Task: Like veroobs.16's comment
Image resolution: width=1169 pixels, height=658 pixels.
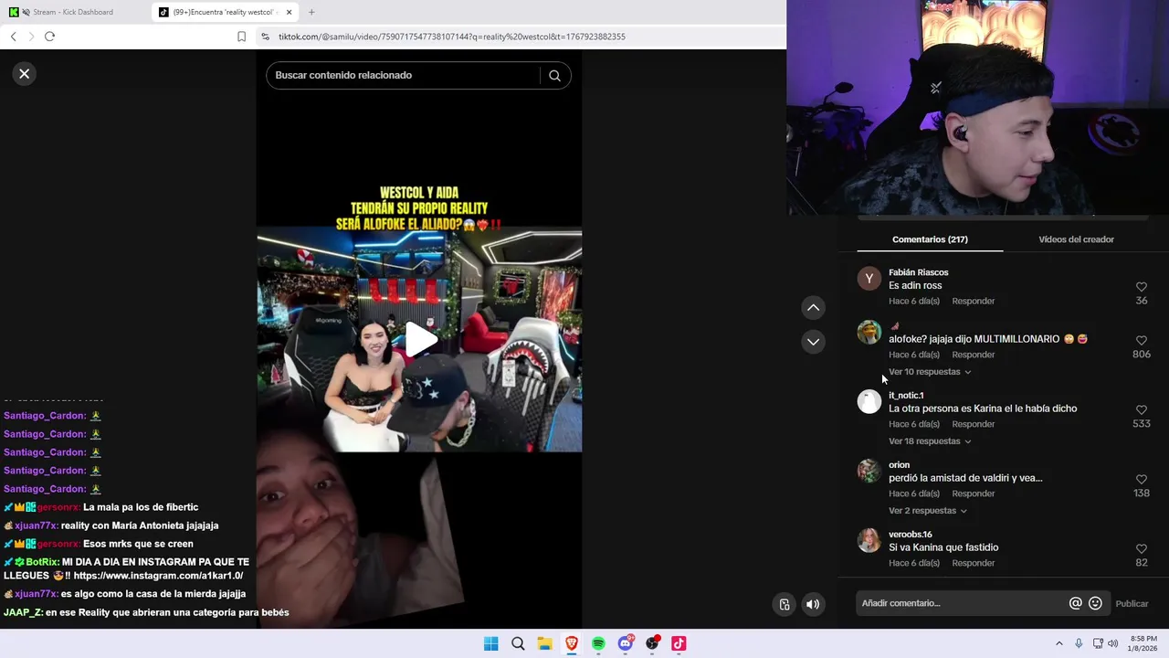Action: tap(1142, 549)
